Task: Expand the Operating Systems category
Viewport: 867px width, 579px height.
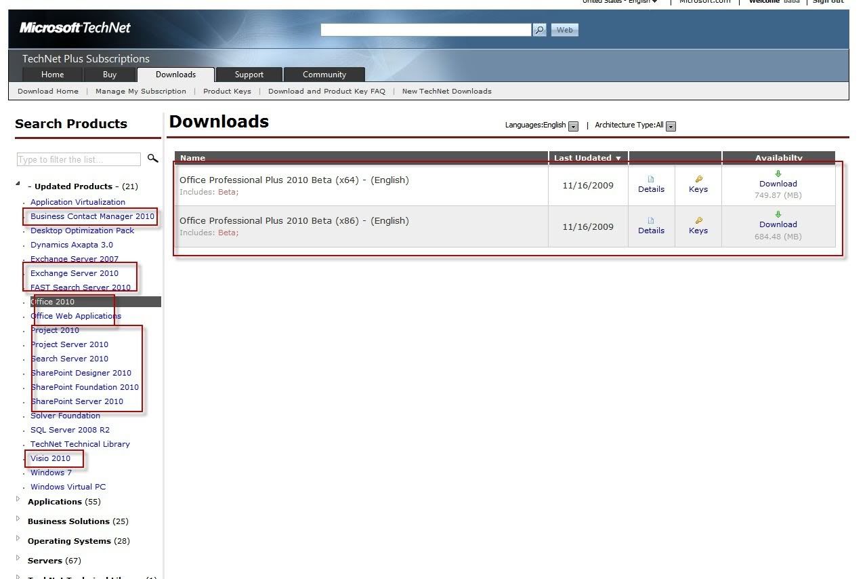Action: point(18,539)
